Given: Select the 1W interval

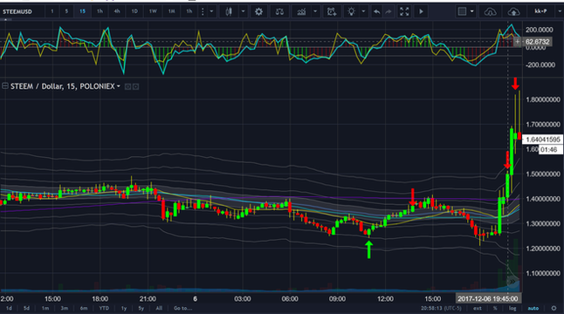Looking at the screenshot, I should click(153, 11).
